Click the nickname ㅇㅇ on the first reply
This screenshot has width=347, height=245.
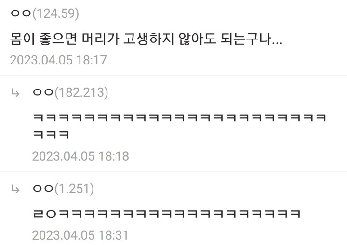pyautogui.click(x=43, y=92)
